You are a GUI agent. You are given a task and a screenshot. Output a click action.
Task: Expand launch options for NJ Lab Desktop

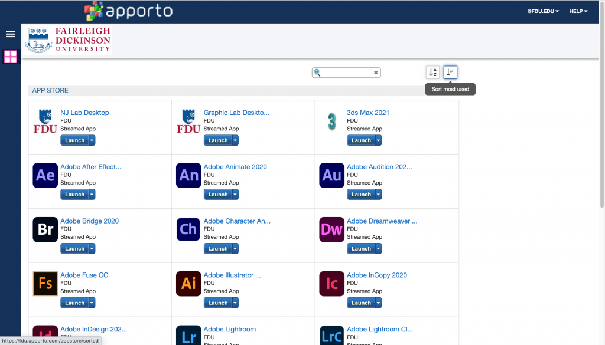pyautogui.click(x=92, y=140)
